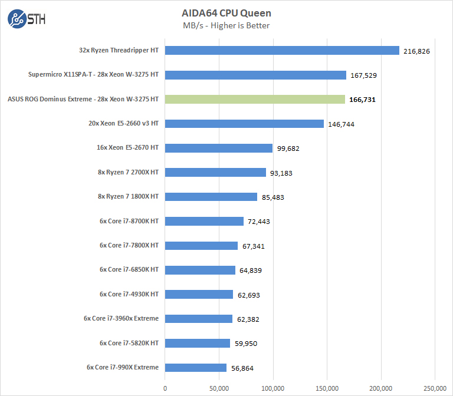Click the ASUS ROG Dominus Extreme label
Viewport: 453px width, 396px height.
83,99
